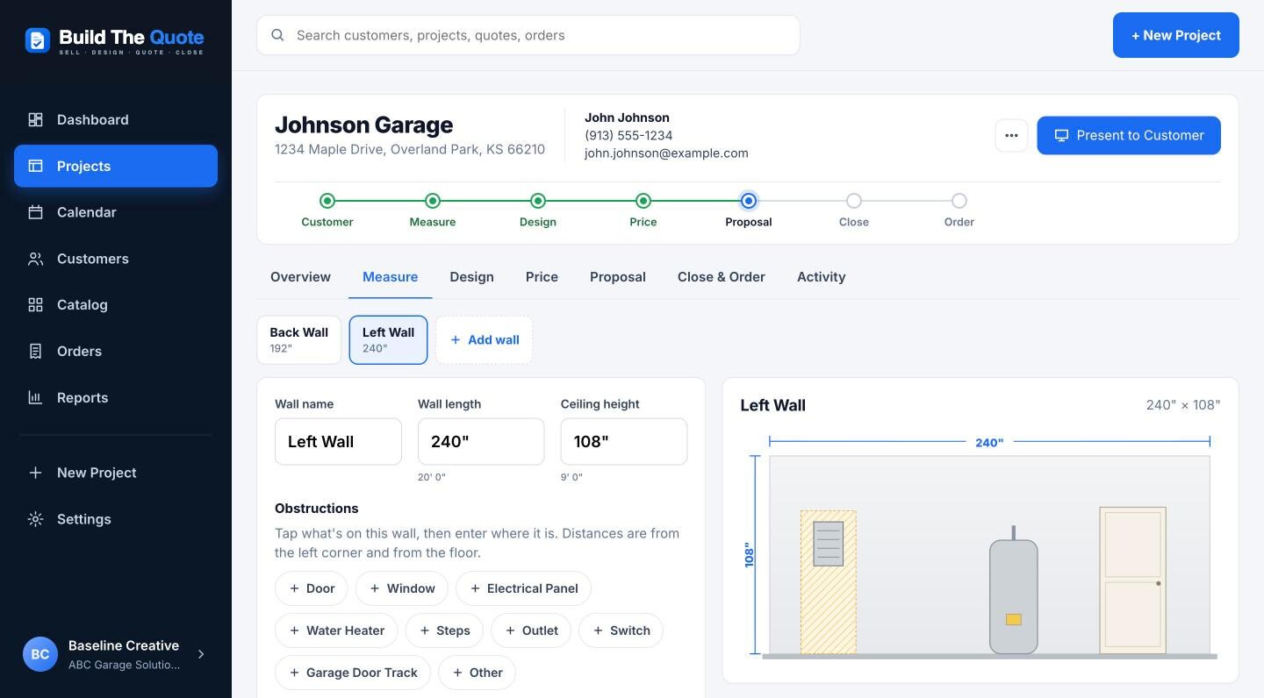This screenshot has width=1264, height=698.
Task: Select the Close progress step
Action: [854, 210]
